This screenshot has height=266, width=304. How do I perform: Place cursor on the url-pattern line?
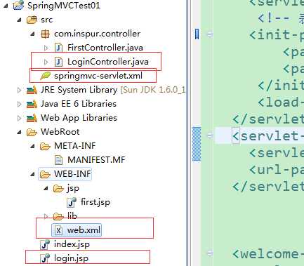tap(277, 170)
